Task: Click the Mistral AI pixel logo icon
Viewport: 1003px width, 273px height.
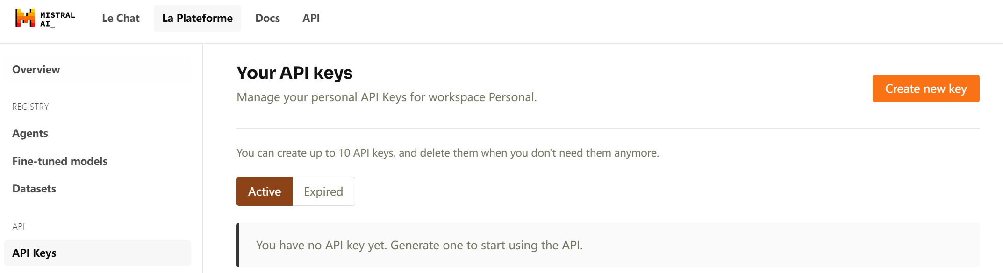Action: point(25,18)
